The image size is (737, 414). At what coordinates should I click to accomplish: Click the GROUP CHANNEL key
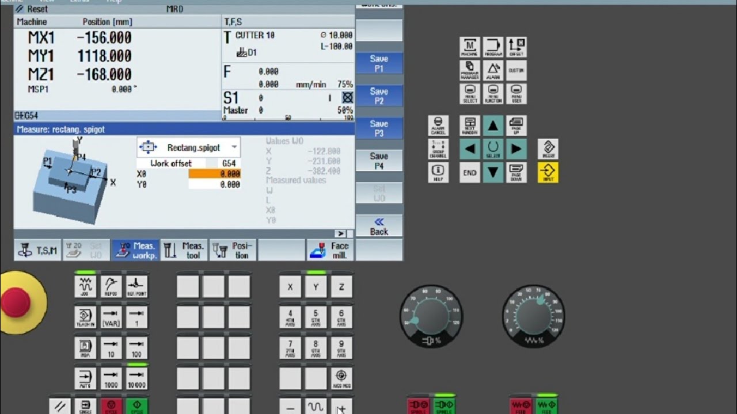click(438, 149)
